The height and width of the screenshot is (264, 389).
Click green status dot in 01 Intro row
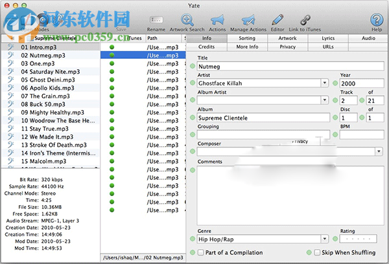[x=112, y=47]
